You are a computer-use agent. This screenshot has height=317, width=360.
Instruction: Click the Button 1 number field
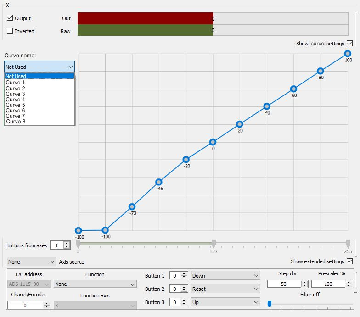tap(175, 275)
